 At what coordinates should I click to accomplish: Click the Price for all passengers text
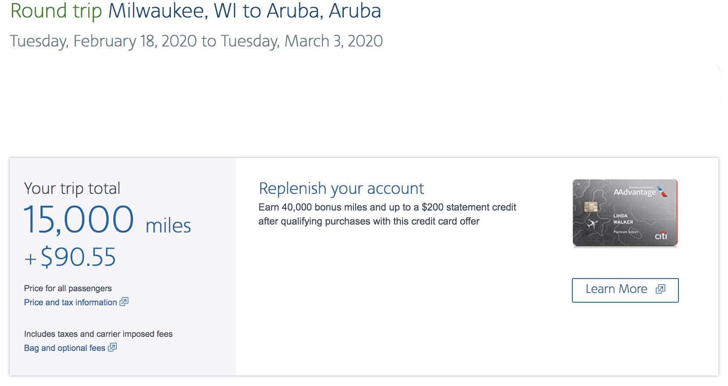pyautogui.click(x=68, y=288)
